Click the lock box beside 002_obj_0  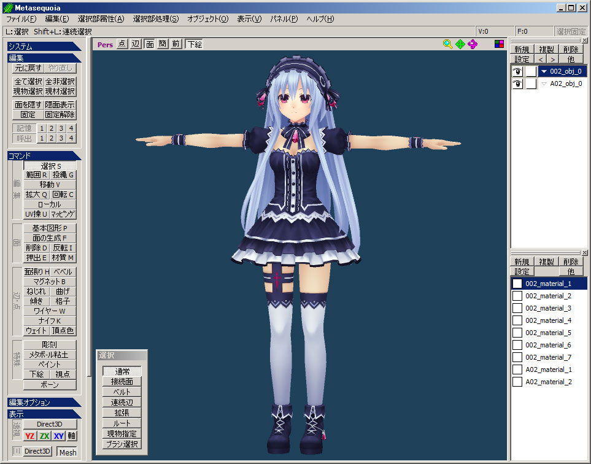pos(531,71)
